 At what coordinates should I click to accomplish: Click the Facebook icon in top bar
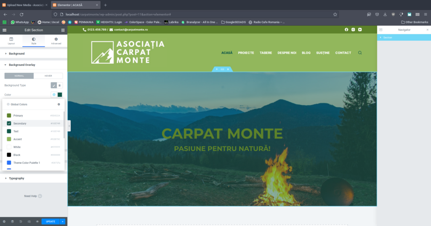(346, 30)
